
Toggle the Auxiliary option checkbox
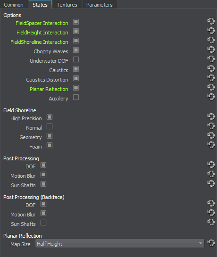76,97
